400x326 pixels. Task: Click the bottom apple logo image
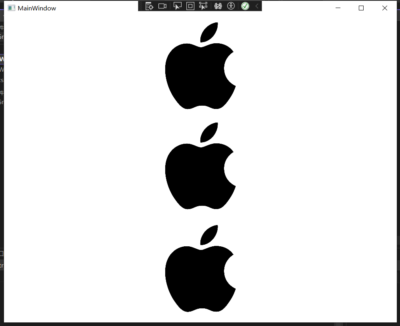click(200, 268)
